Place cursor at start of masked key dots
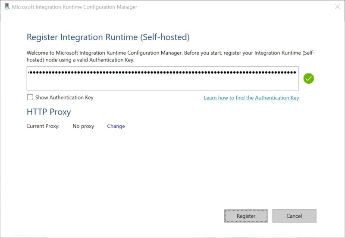Viewport: 345px width, 238px height. click(29, 72)
